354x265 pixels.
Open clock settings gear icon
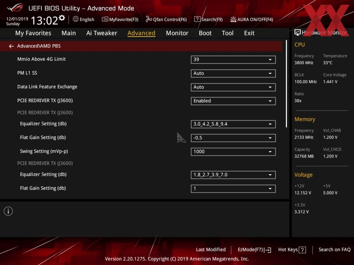(x=62, y=18)
